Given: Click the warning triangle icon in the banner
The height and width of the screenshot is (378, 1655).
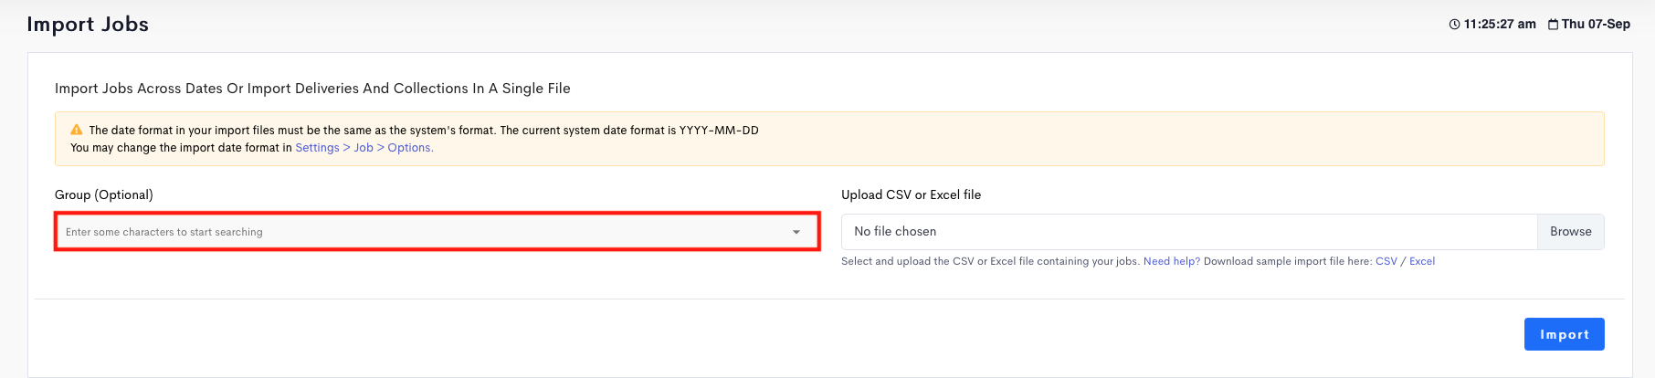Looking at the screenshot, I should click(77, 130).
